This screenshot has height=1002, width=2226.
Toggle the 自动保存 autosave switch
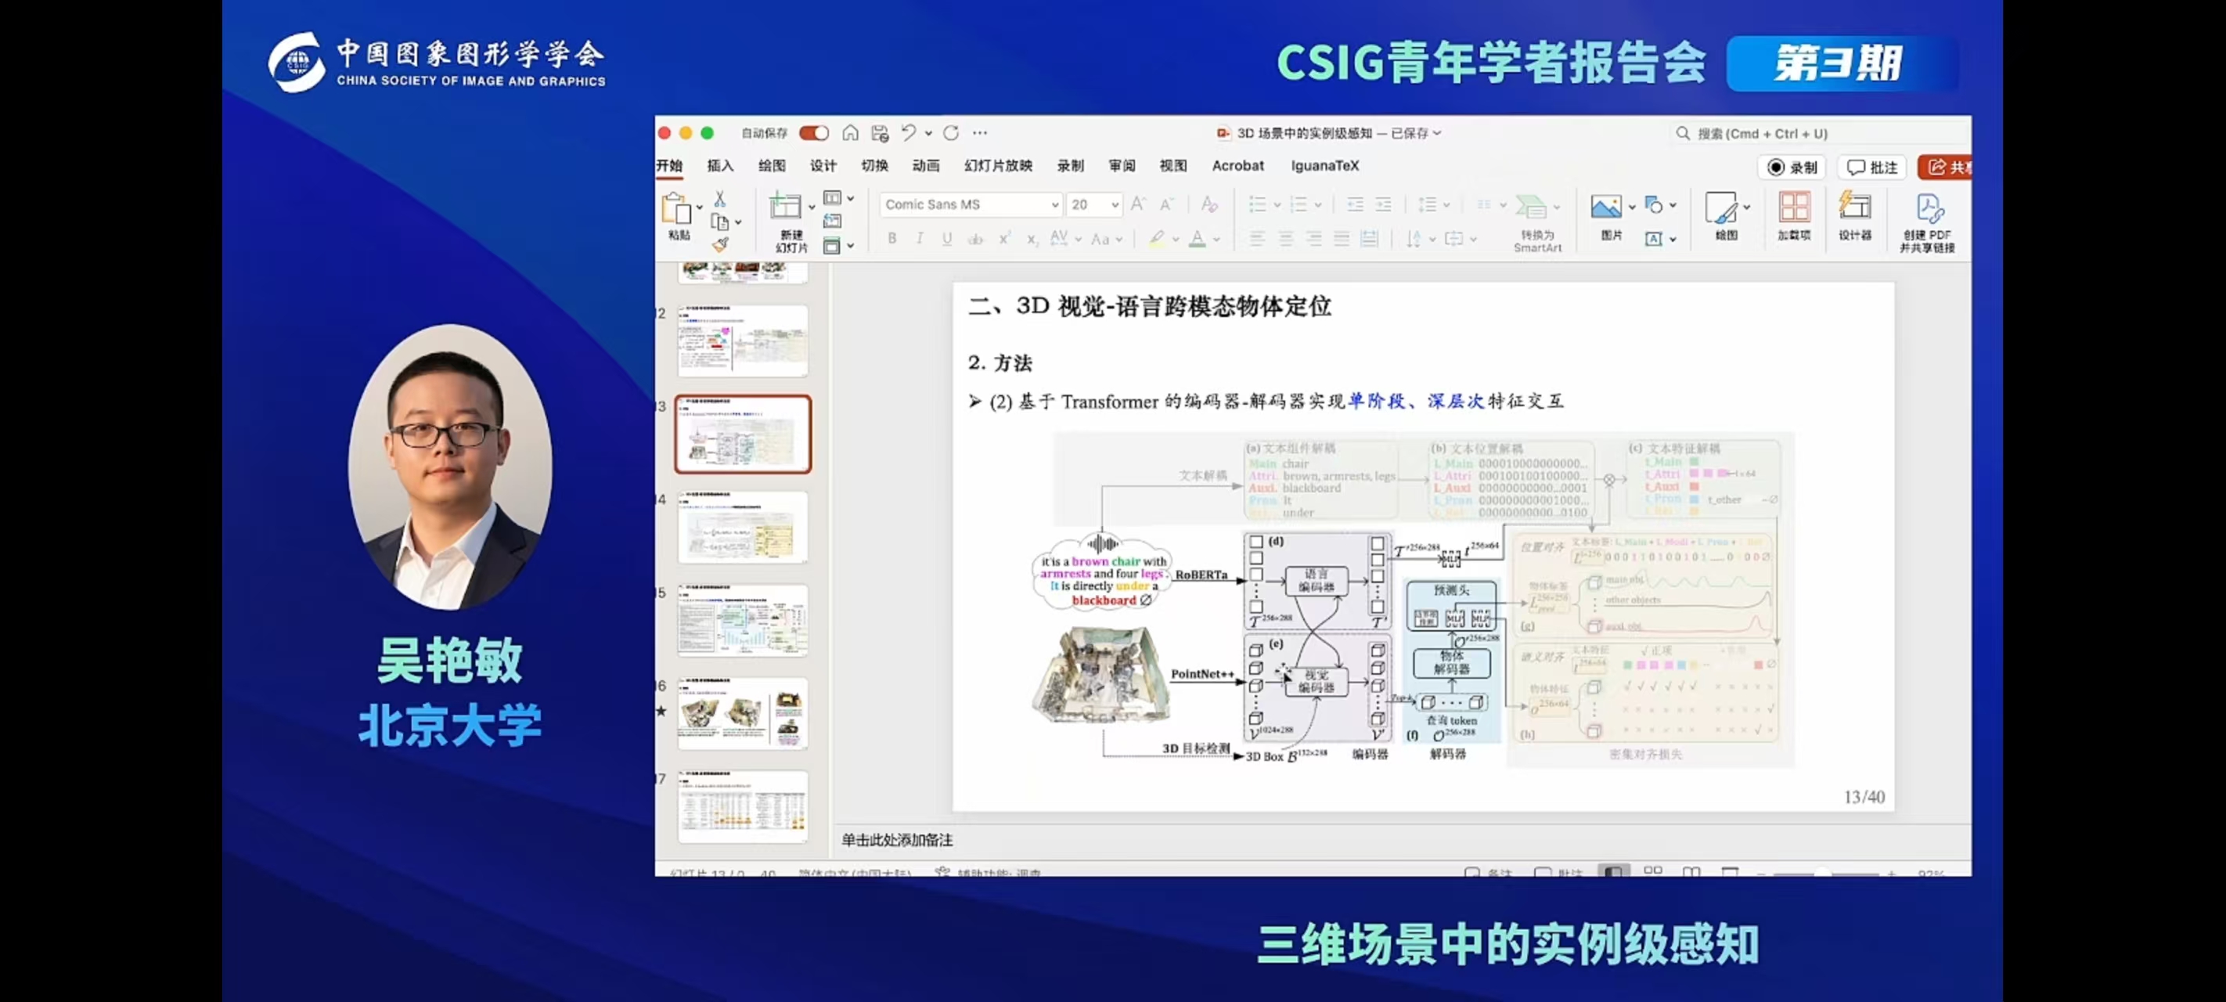(813, 133)
